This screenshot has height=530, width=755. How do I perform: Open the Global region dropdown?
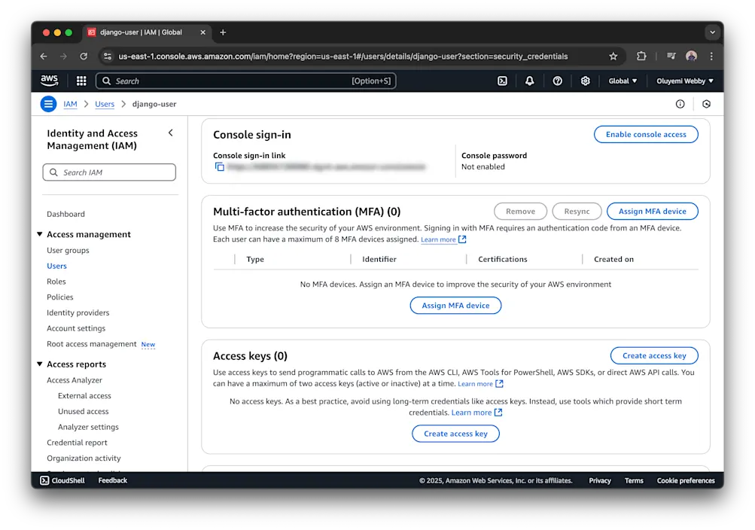(x=623, y=81)
